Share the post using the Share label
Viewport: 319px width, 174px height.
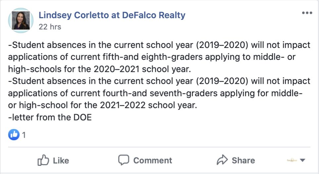[243, 160]
